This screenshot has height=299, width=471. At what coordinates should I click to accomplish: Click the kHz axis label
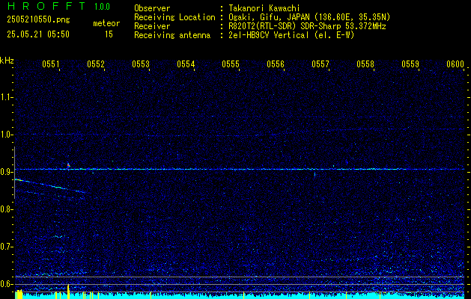coord(7,61)
